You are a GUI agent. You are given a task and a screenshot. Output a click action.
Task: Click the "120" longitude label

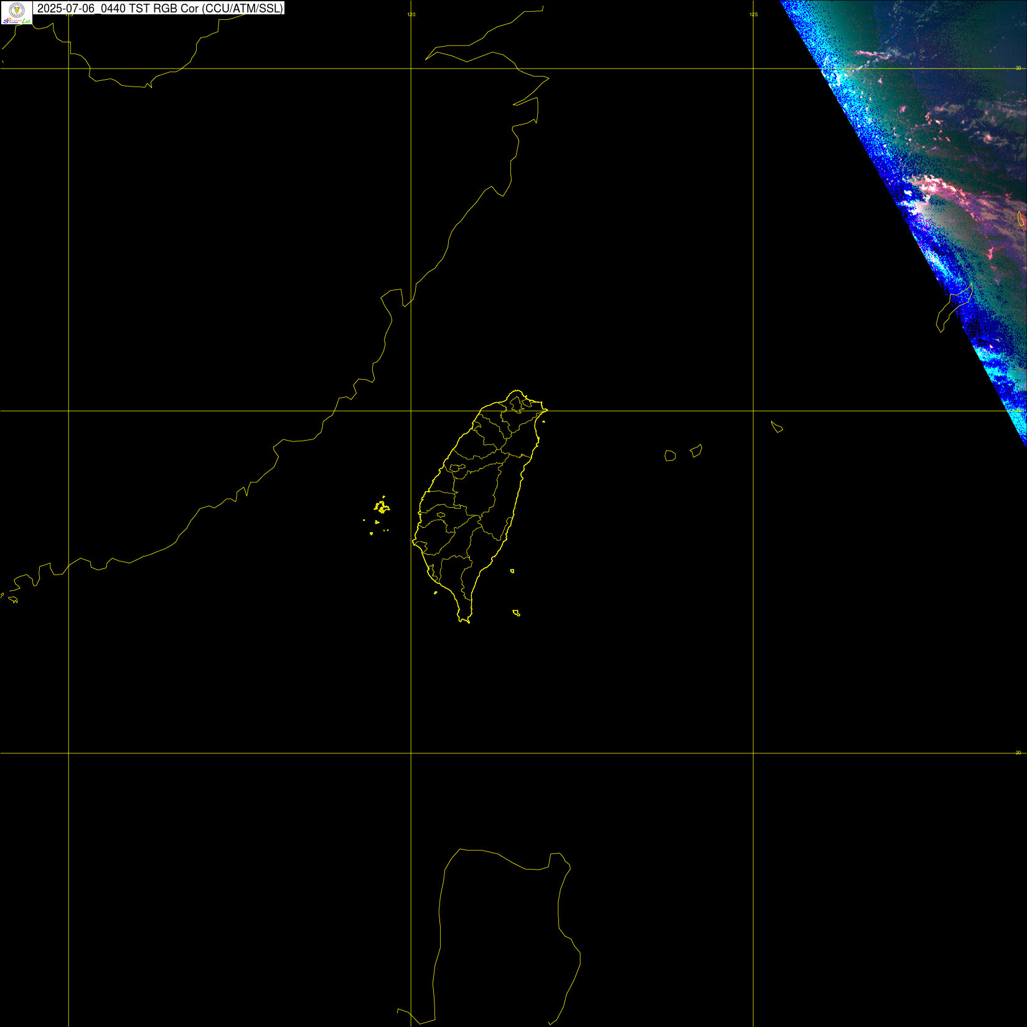(411, 14)
